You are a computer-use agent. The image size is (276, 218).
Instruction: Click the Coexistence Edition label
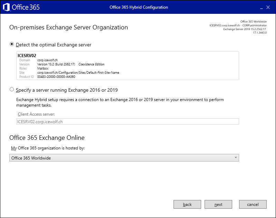click(x=91, y=64)
